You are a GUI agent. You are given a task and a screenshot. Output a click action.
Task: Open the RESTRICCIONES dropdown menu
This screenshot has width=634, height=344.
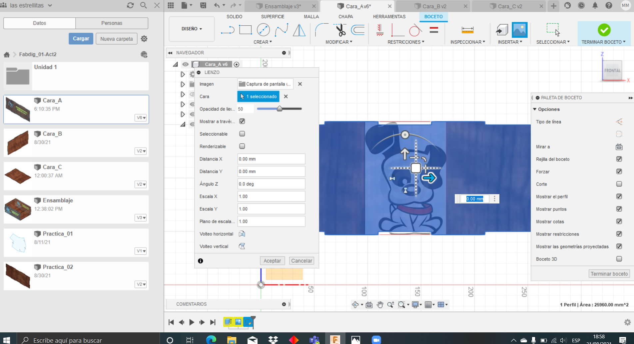tap(406, 42)
